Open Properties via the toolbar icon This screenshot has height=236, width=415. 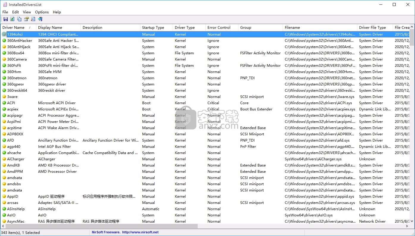click(x=26, y=19)
